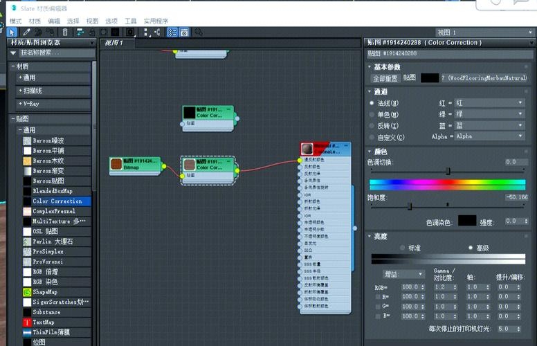
Task: Select the Bitmap node in the view
Action: point(135,166)
